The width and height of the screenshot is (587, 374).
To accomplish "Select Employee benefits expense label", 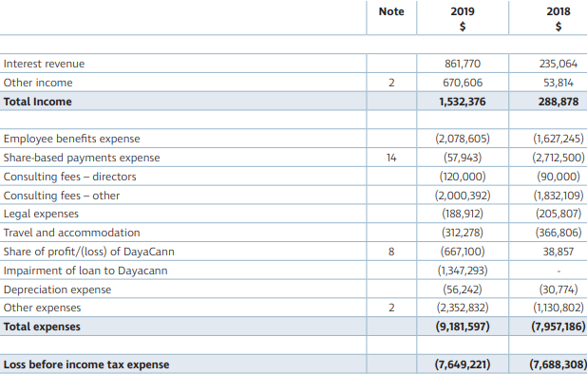I will click(71, 139).
